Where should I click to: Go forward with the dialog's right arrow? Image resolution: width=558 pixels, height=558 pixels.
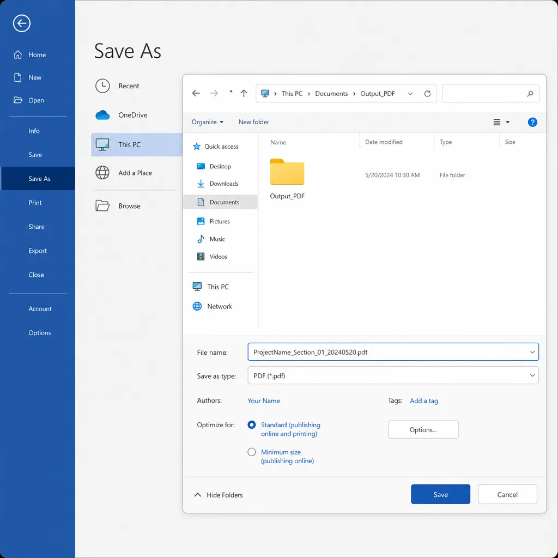[214, 93]
